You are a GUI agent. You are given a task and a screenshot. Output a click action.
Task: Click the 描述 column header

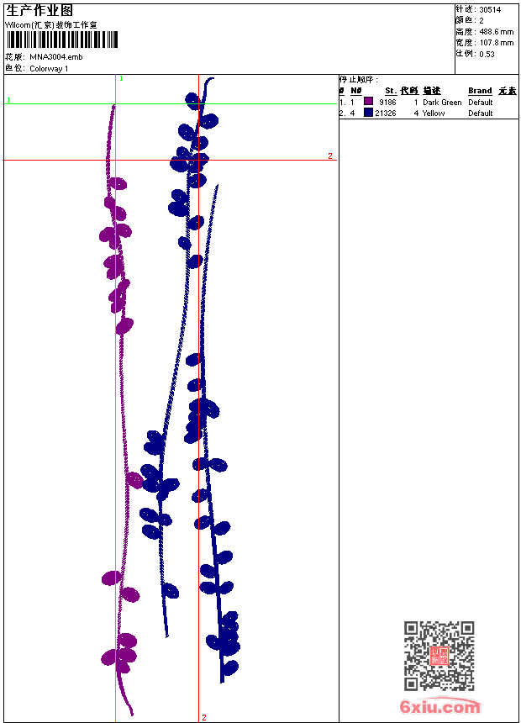coord(432,91)
